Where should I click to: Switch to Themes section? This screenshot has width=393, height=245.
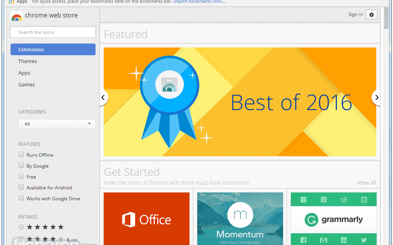(x=28, y=61)
